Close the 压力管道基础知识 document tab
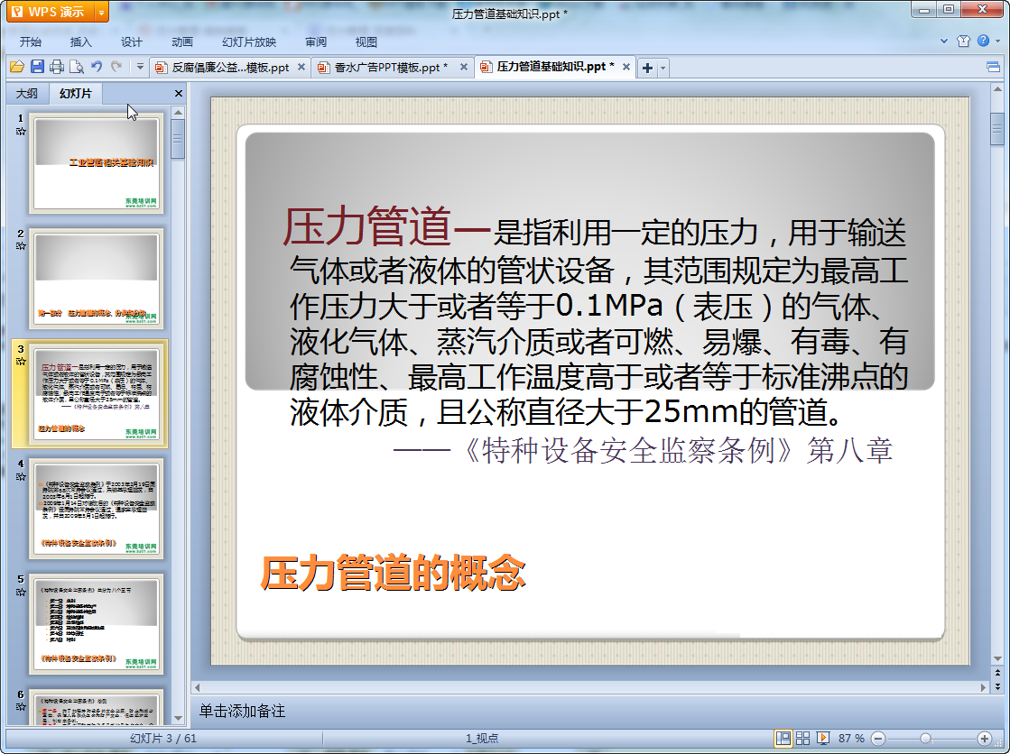The image size is (1010, 754). 626,67
